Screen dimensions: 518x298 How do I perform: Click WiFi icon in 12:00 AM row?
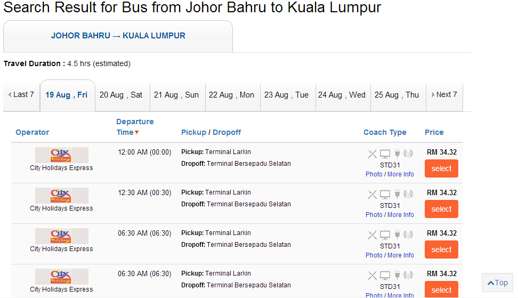pyautogui.click(x=408, y=154)
